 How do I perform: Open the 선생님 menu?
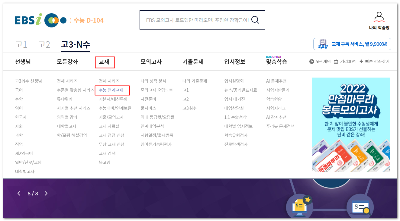coord(23,62)
